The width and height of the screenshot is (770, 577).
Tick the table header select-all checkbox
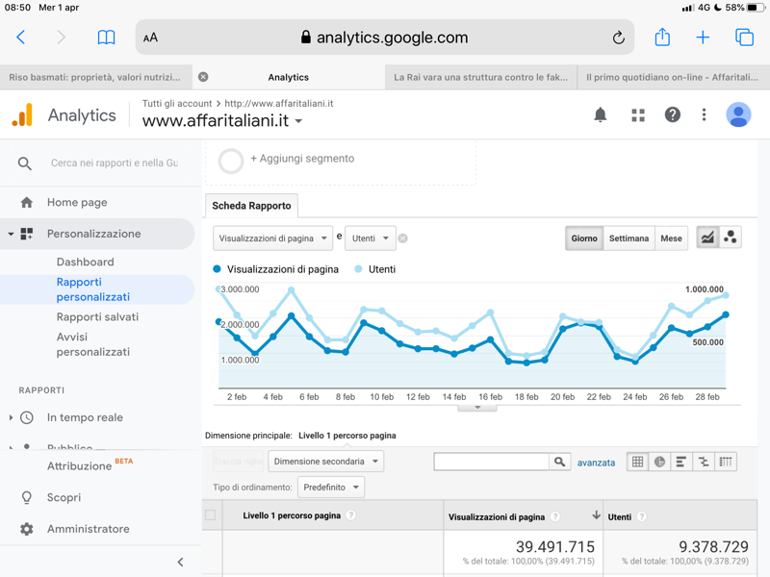coord(211,515)
